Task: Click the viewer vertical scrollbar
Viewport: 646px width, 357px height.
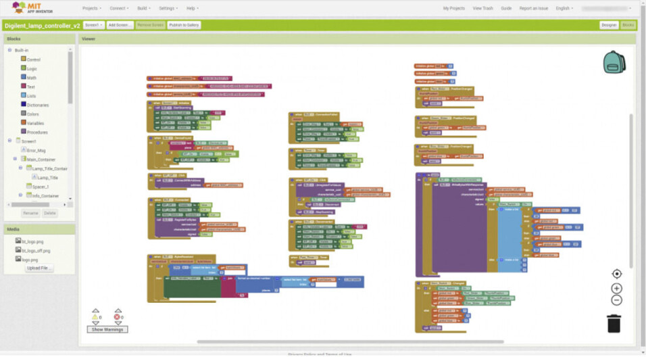Action: pos(630,191)
